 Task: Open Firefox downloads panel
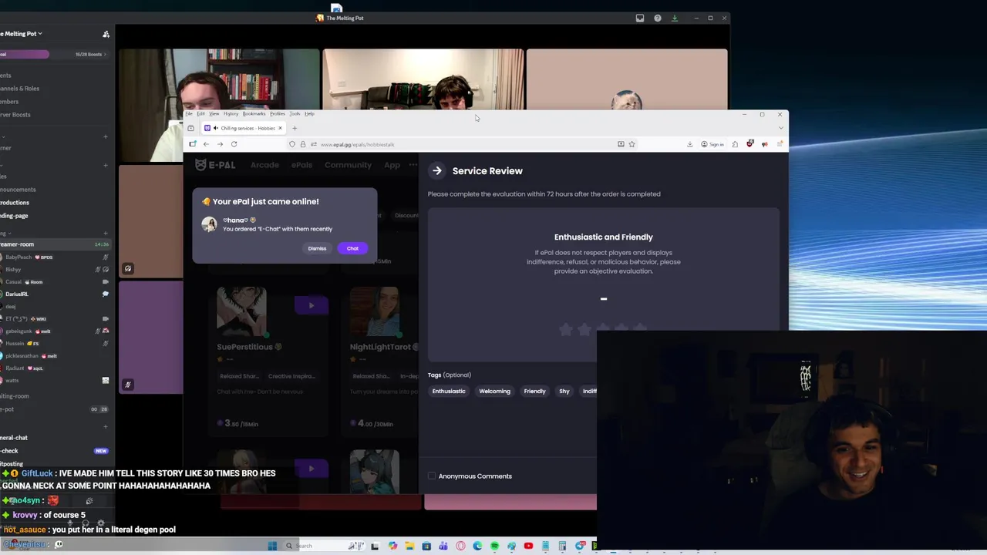tap(689, 144)
